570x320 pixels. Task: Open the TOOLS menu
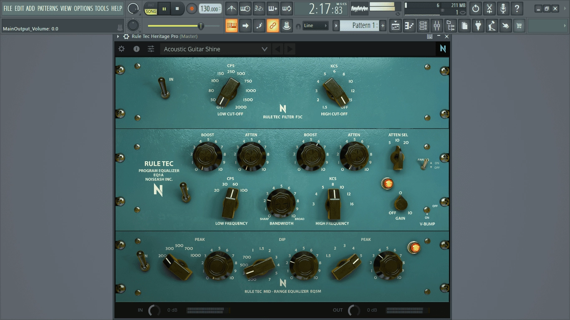[102, 8]
